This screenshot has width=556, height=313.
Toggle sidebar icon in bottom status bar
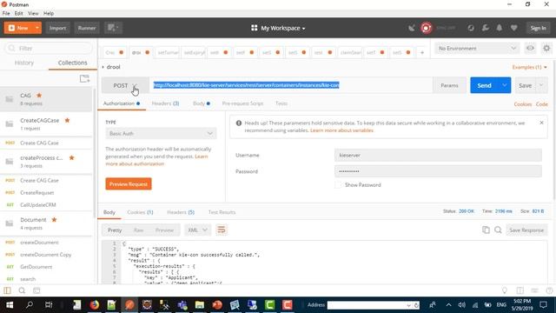click(7, 290)
